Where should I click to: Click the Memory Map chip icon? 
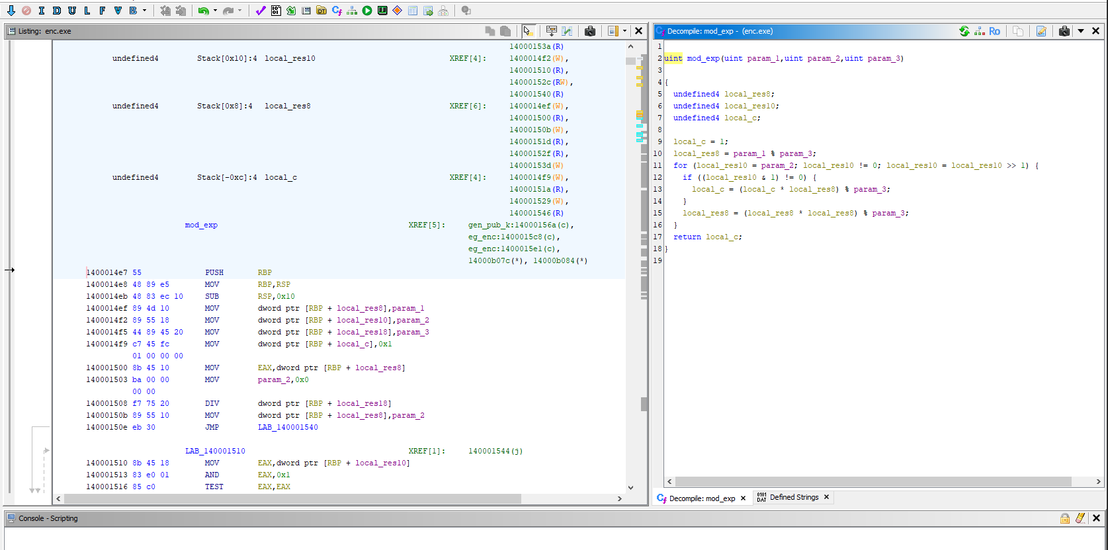click(x=382, y=11)
